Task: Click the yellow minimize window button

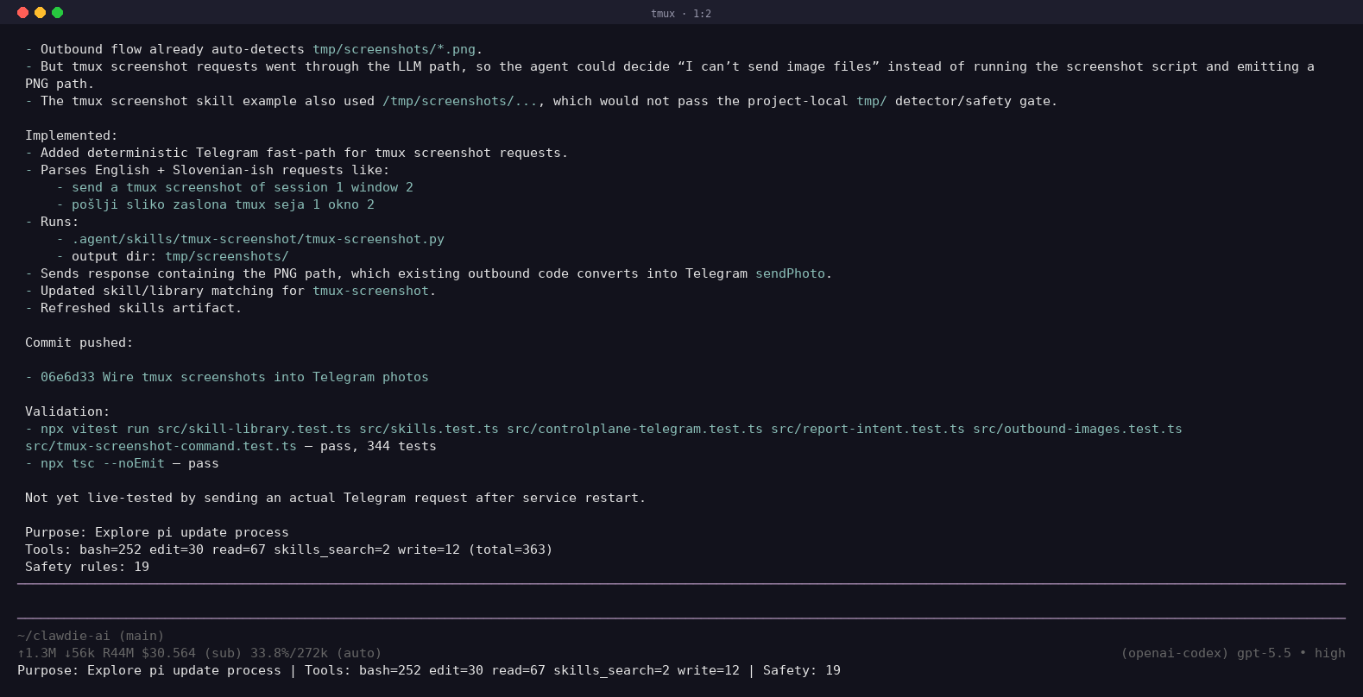Action: click(40, 13)
